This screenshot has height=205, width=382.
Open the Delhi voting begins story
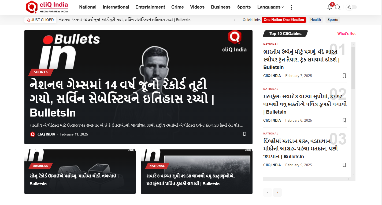click(x=301, y=149)
